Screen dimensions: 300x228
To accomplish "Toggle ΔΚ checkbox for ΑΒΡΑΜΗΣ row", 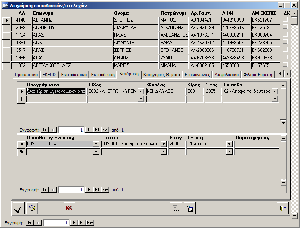I will [x=285, y=20].
